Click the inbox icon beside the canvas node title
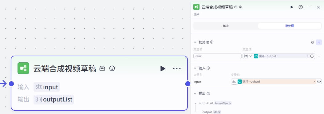The height and width of the screenshot is (114, 324). click(x=102, y=68)
